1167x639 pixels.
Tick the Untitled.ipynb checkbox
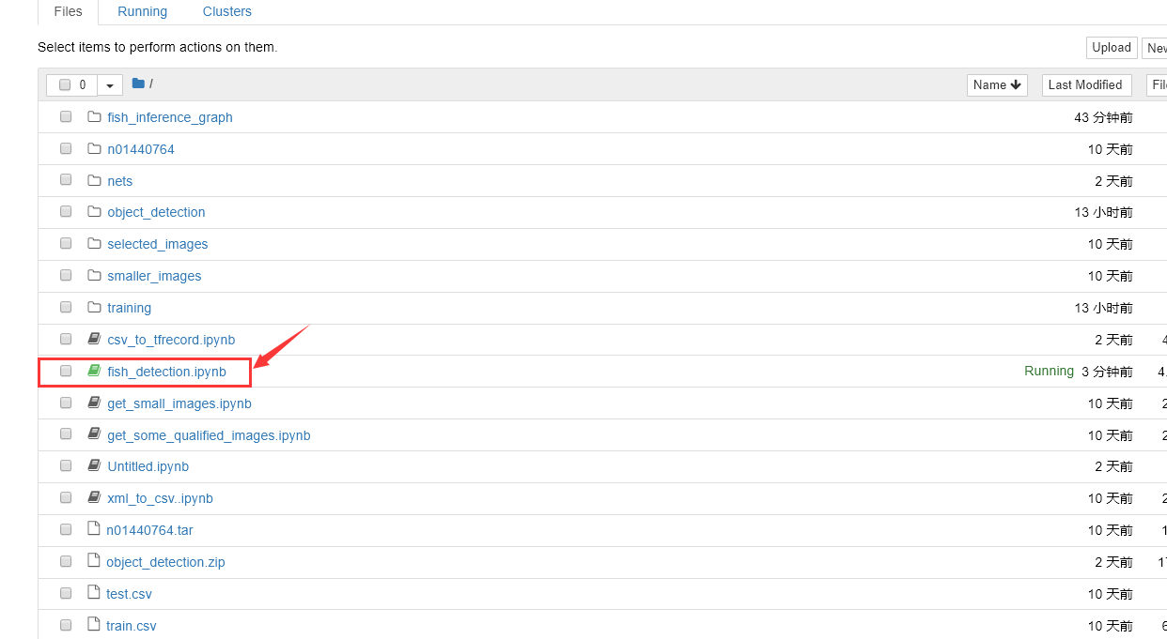click(66, 466)
